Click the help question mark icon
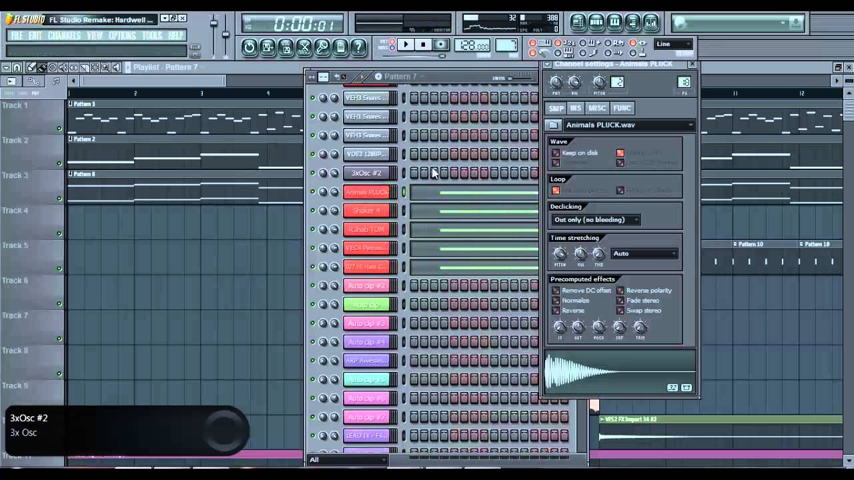 pos(358,47)
